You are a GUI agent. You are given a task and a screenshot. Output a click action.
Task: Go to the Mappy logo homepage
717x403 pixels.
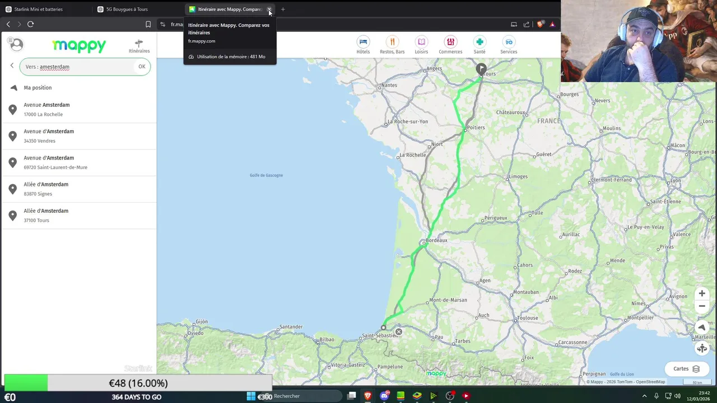tap(79, 45)
